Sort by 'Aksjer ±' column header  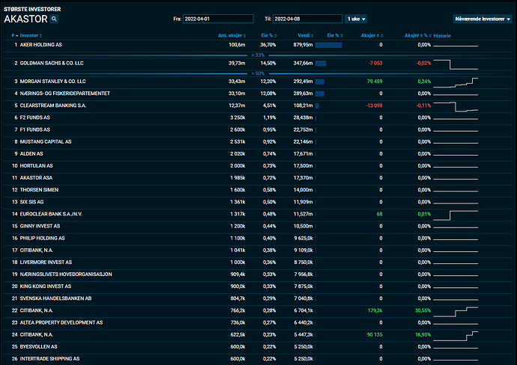372,35
